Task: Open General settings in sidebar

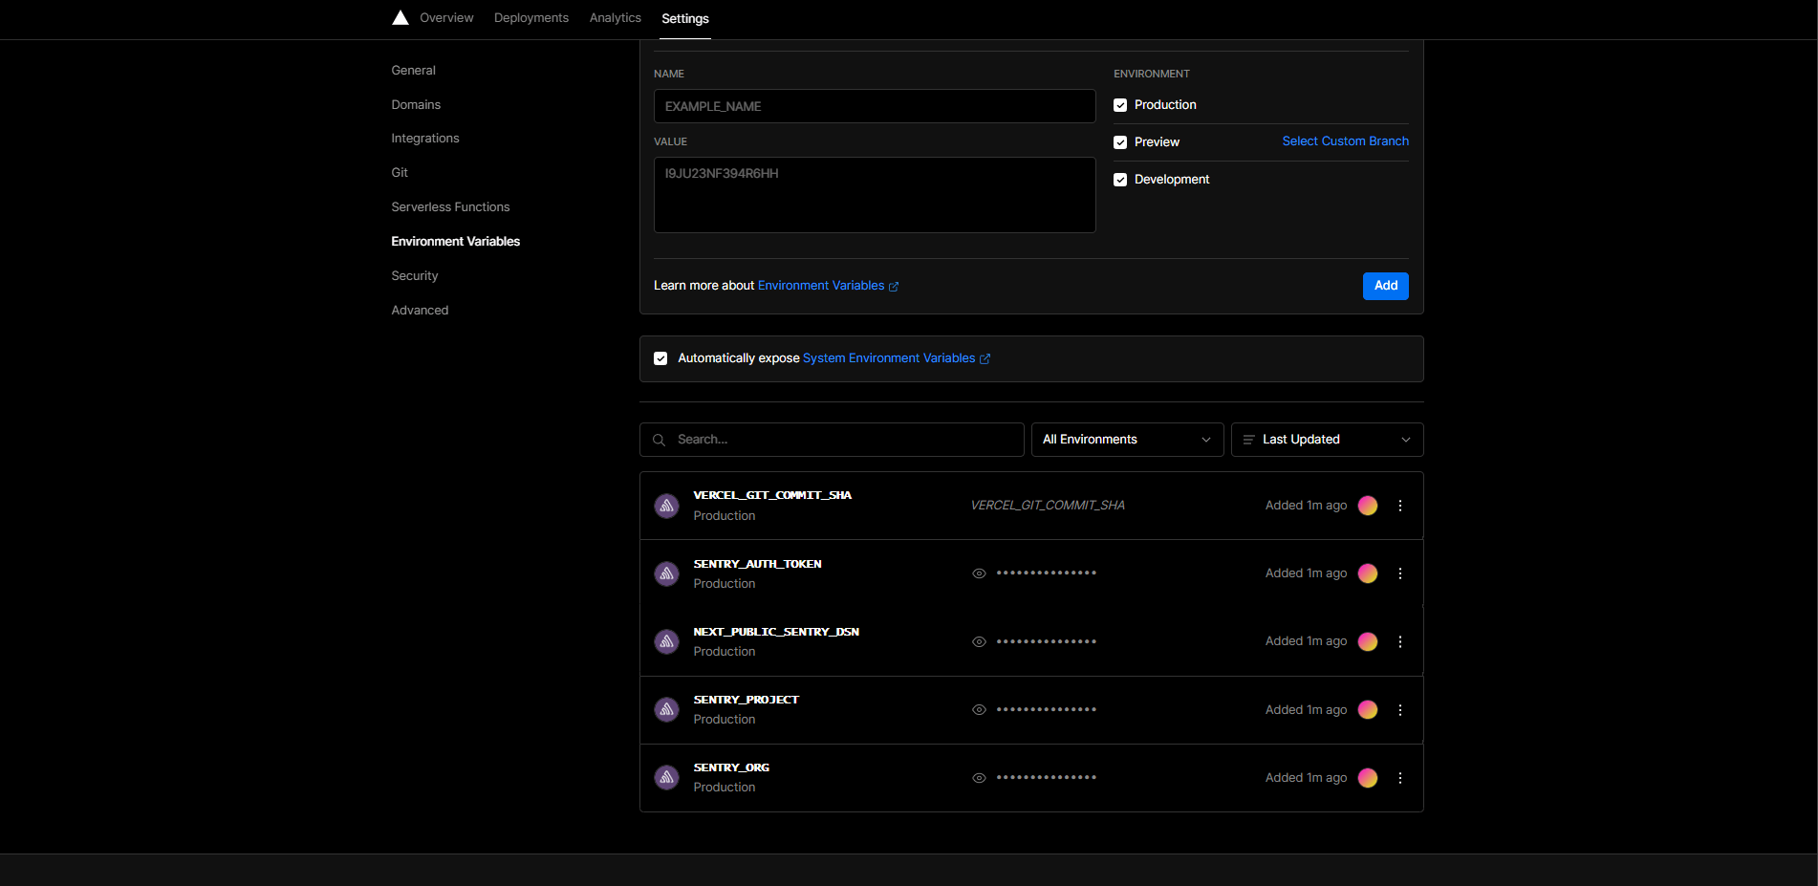Action: pos(413,71)
